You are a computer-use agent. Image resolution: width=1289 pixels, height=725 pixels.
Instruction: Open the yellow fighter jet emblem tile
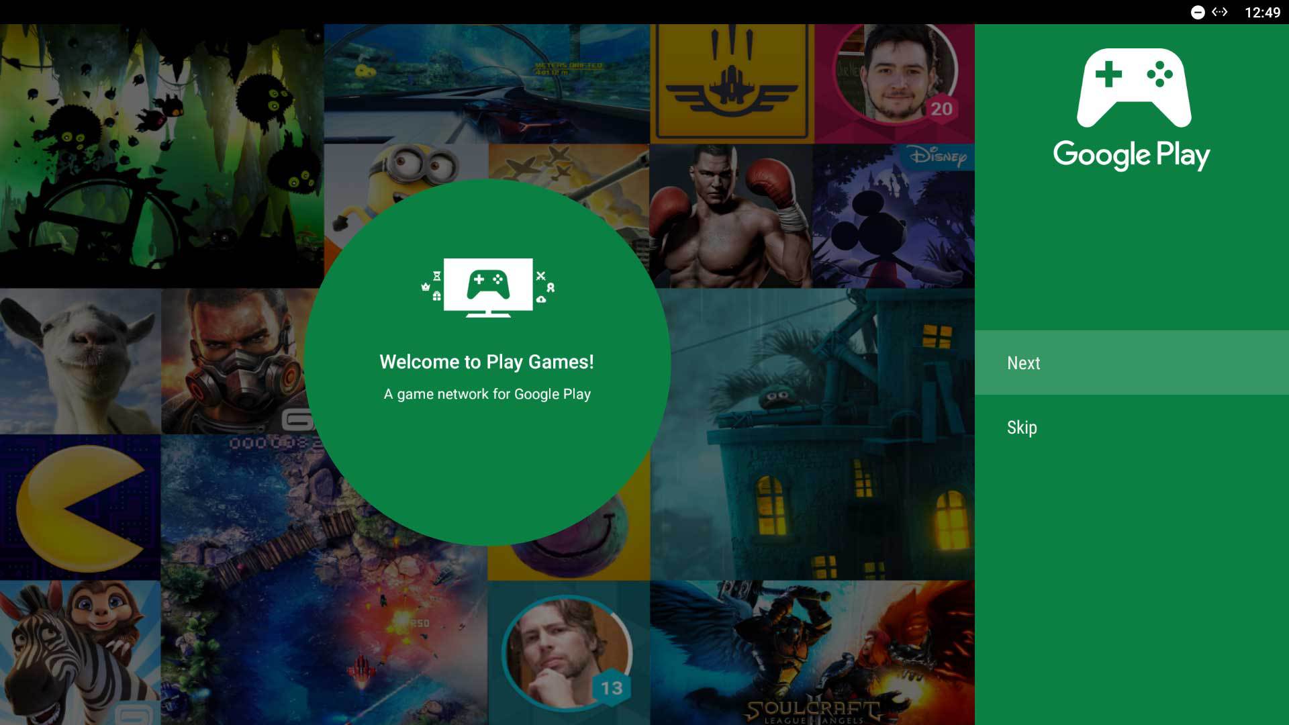(732, 83)
